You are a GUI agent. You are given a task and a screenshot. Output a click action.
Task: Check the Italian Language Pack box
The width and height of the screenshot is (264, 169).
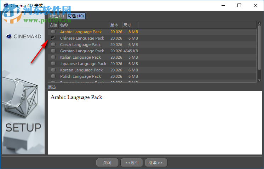coord(53,57)
